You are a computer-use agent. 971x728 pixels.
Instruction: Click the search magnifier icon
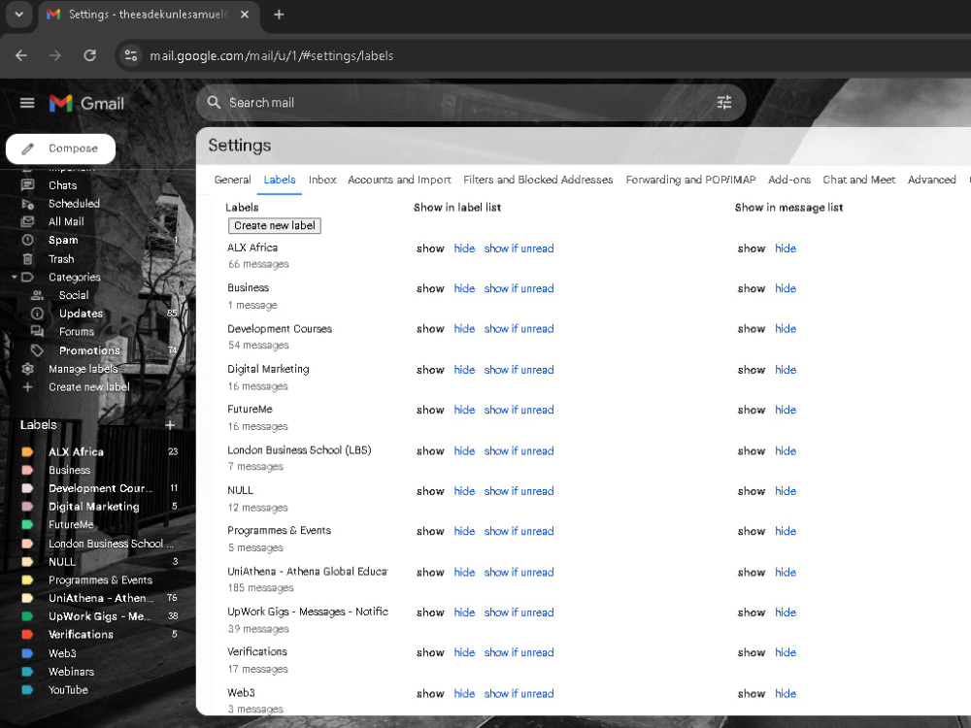coord(214,103)
